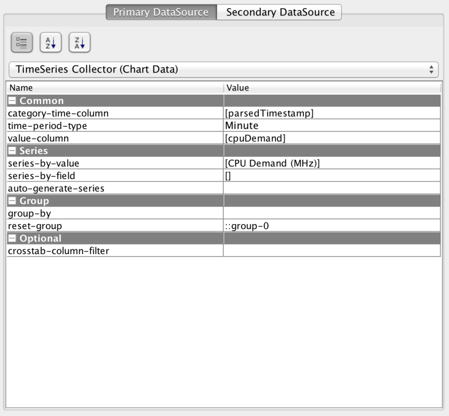
Task: Click the categorized view icon
Action: coord(22,42)
